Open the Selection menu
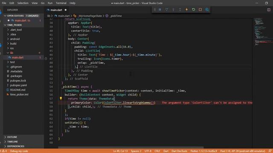 [23, 3]
